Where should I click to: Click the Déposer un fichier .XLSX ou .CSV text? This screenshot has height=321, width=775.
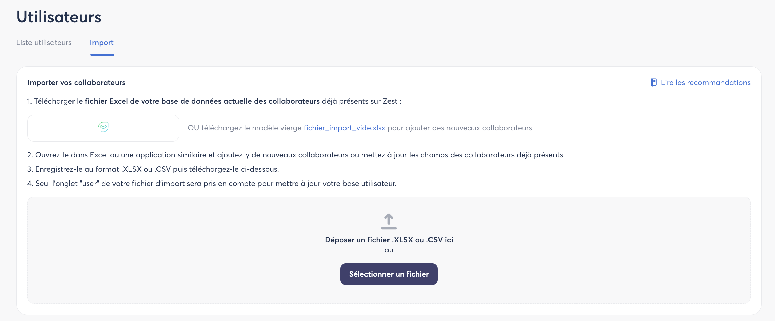coord(389,240)
